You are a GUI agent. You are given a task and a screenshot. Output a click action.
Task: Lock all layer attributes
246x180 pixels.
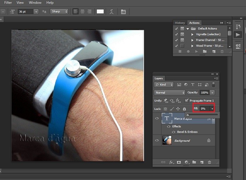click(x=184, y=109)
